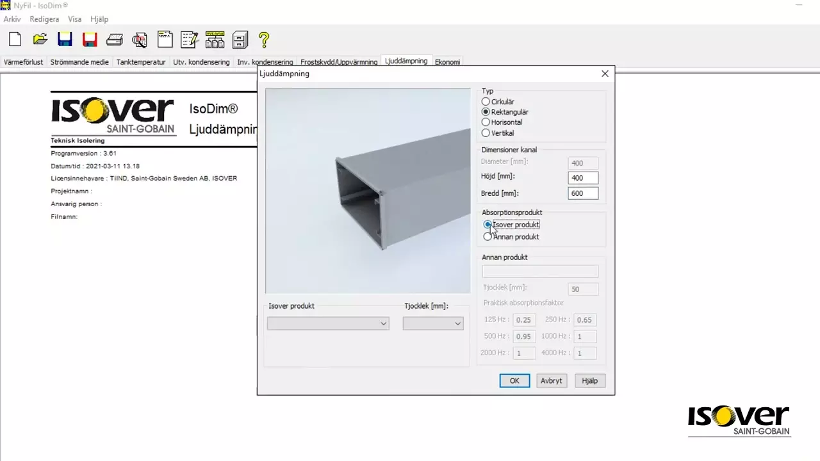
Task: Click the 'Ansvarig person :' text
Action: pyautogui.click(x=76, y=204)
